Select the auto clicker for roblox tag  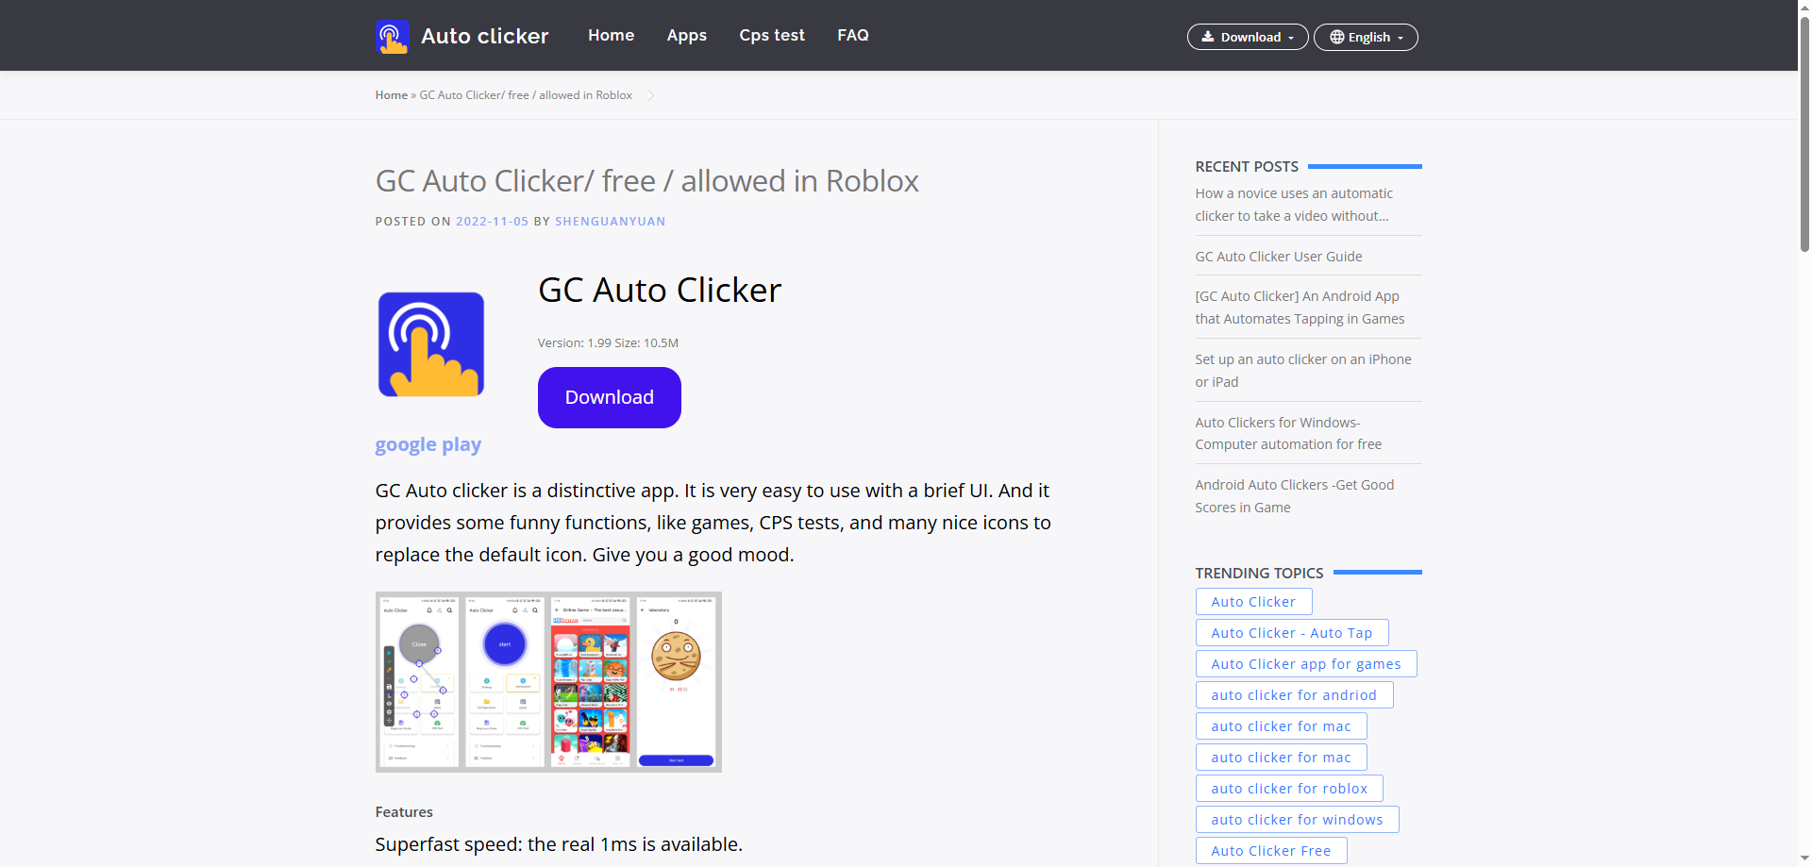pos(1288,788)
